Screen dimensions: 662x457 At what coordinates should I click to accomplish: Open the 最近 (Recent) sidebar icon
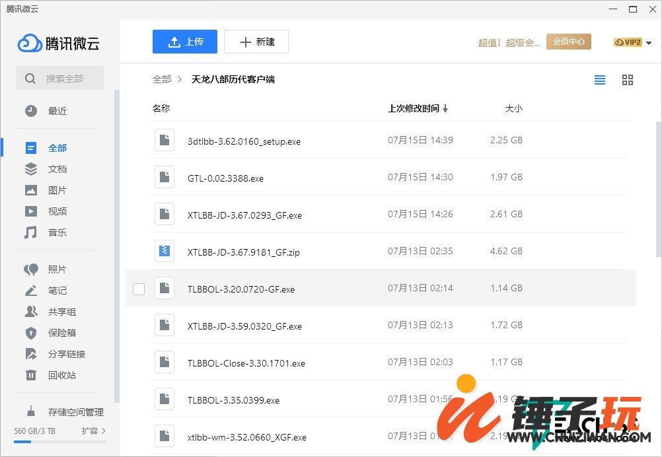click(x=31, y=111)
